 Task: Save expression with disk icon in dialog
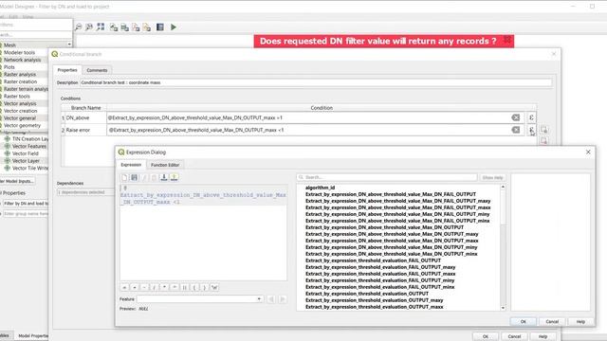click(135, 177)
